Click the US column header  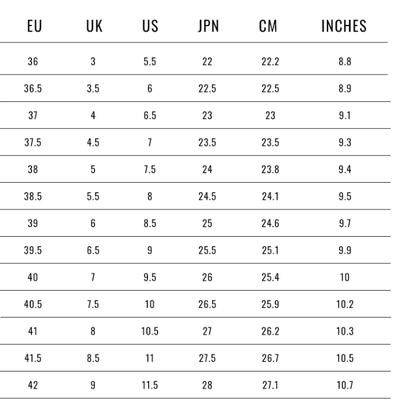[x=150, y=26]
